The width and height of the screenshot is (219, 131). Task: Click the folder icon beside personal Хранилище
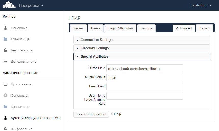(5, 39)
